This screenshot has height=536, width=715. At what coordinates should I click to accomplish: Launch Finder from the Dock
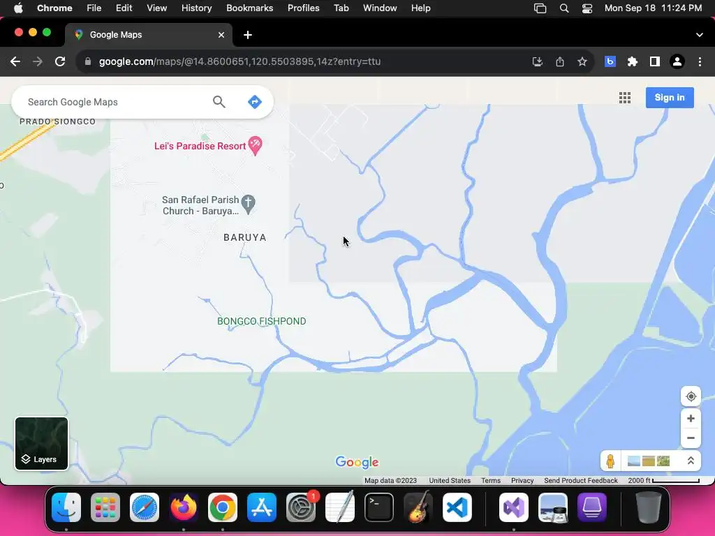point(66,507)
